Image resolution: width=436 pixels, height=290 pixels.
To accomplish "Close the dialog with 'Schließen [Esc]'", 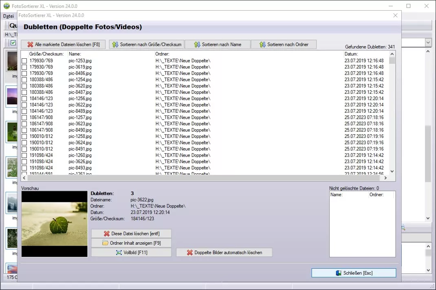I will (353, 273).
